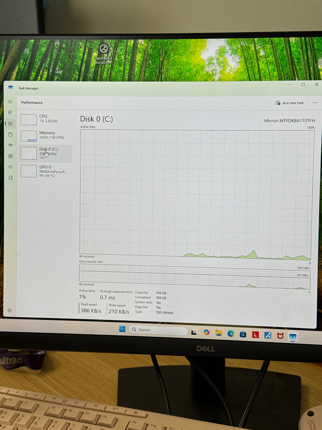
Task: Launch Microsoft Edge from the taskbar
Action: tap(231, 334)
